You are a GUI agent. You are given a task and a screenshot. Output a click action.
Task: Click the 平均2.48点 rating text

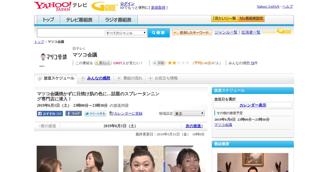click(203, 63)
